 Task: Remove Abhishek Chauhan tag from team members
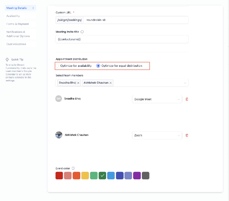(x=111, y=83)
